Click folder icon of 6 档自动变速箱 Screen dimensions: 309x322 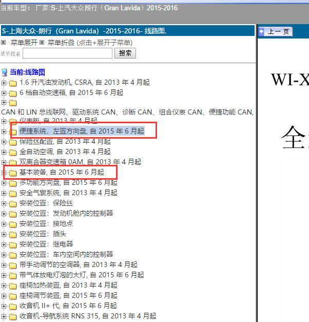[x=13, y=93]
